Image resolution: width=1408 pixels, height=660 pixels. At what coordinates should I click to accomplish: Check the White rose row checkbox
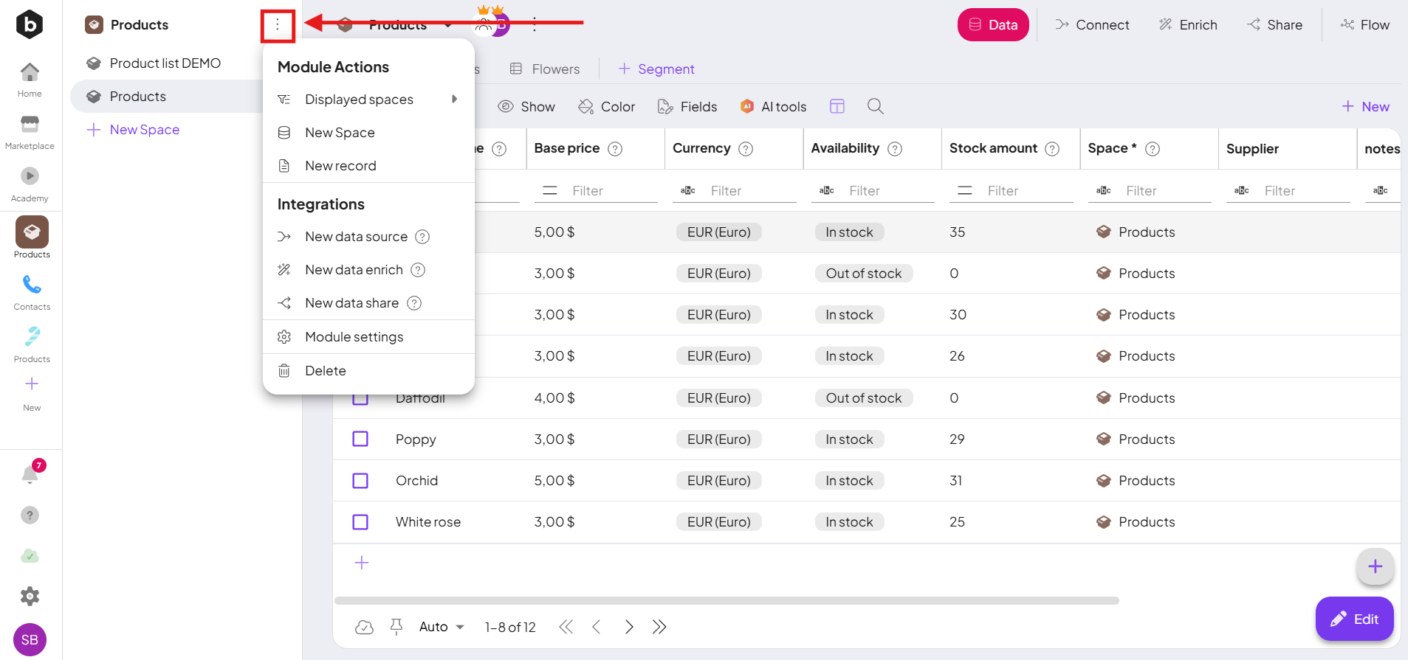(x=360, y=522)
